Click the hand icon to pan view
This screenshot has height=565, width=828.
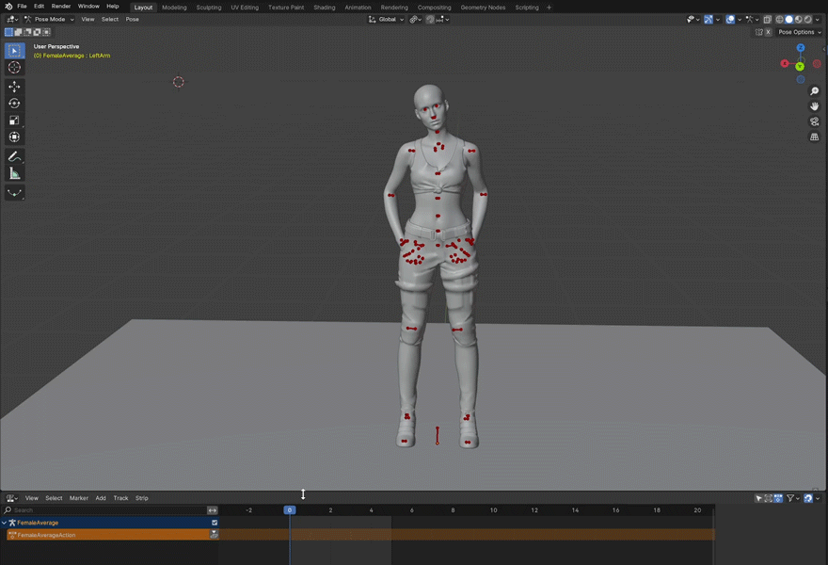tap(815, 106)
